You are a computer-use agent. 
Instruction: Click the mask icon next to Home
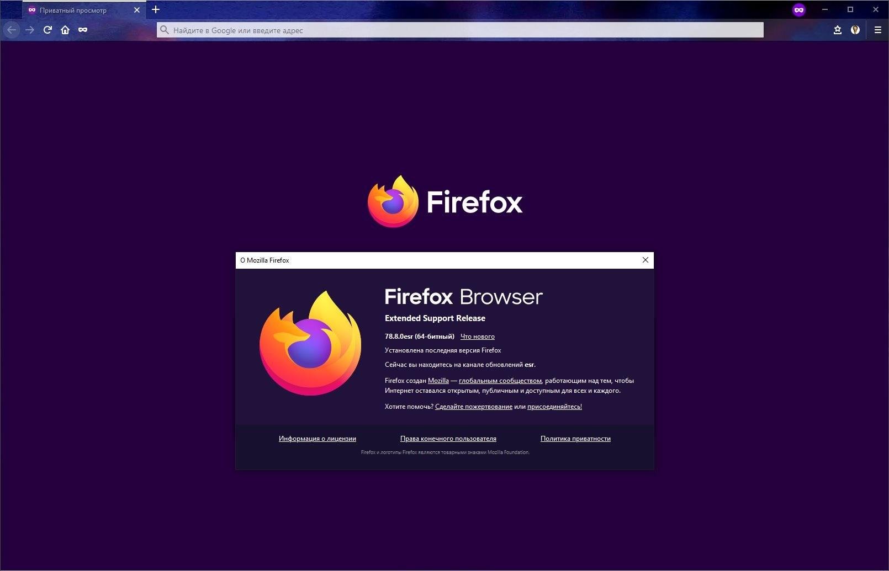[83, 30]
